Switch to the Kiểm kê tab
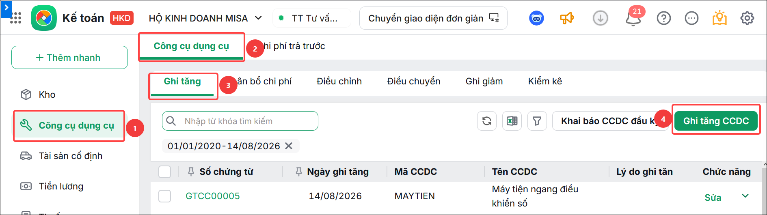 point(545,81)
